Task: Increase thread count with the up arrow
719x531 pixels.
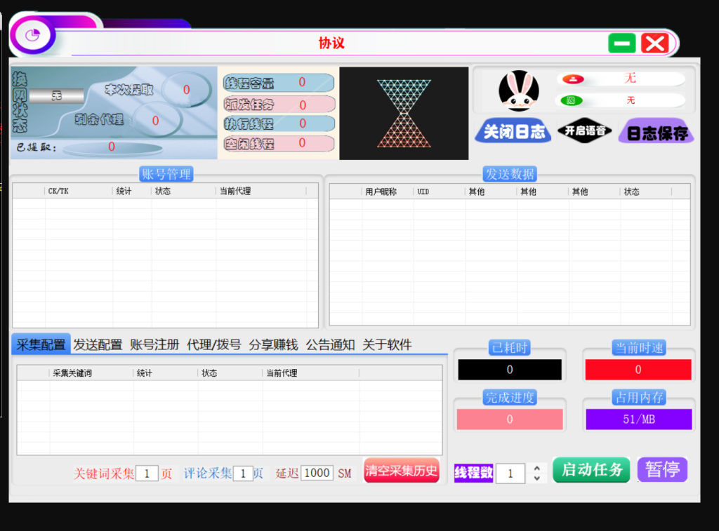Action: point(537,468)
